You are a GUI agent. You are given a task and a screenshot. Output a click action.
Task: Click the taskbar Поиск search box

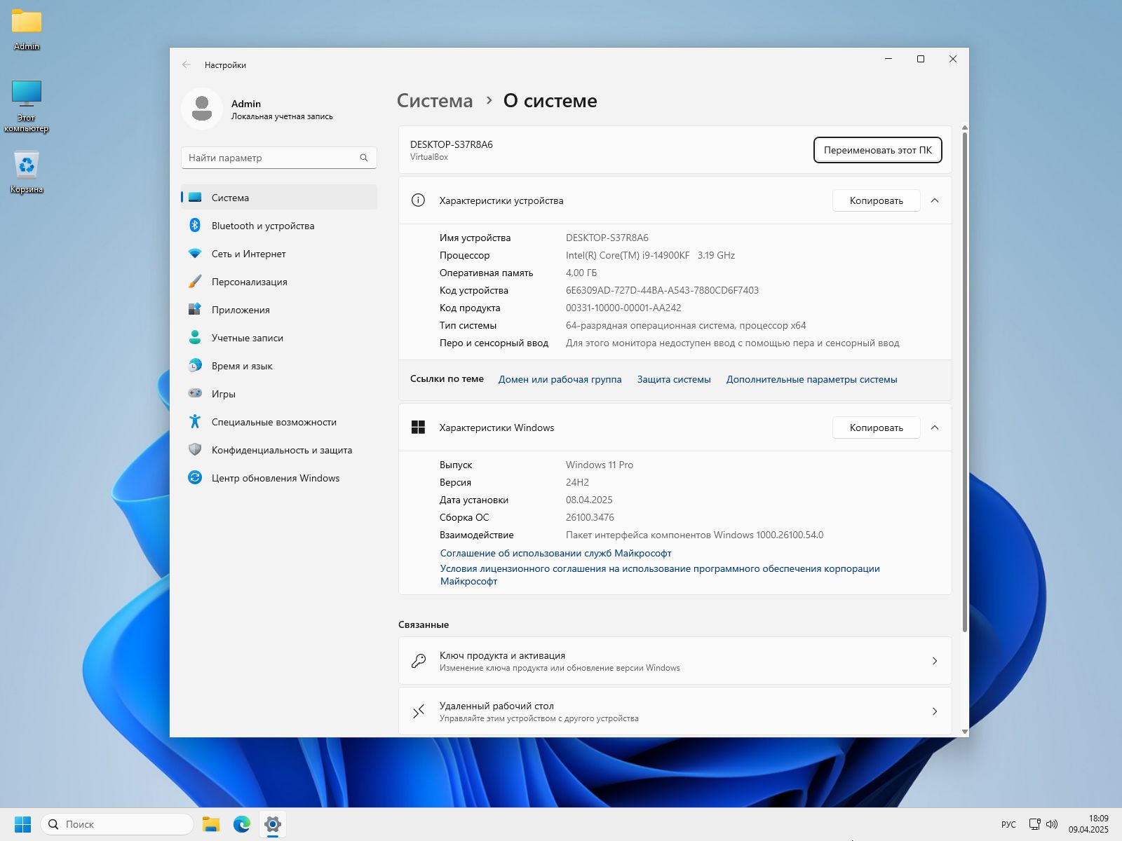click(x=117, y=824)
